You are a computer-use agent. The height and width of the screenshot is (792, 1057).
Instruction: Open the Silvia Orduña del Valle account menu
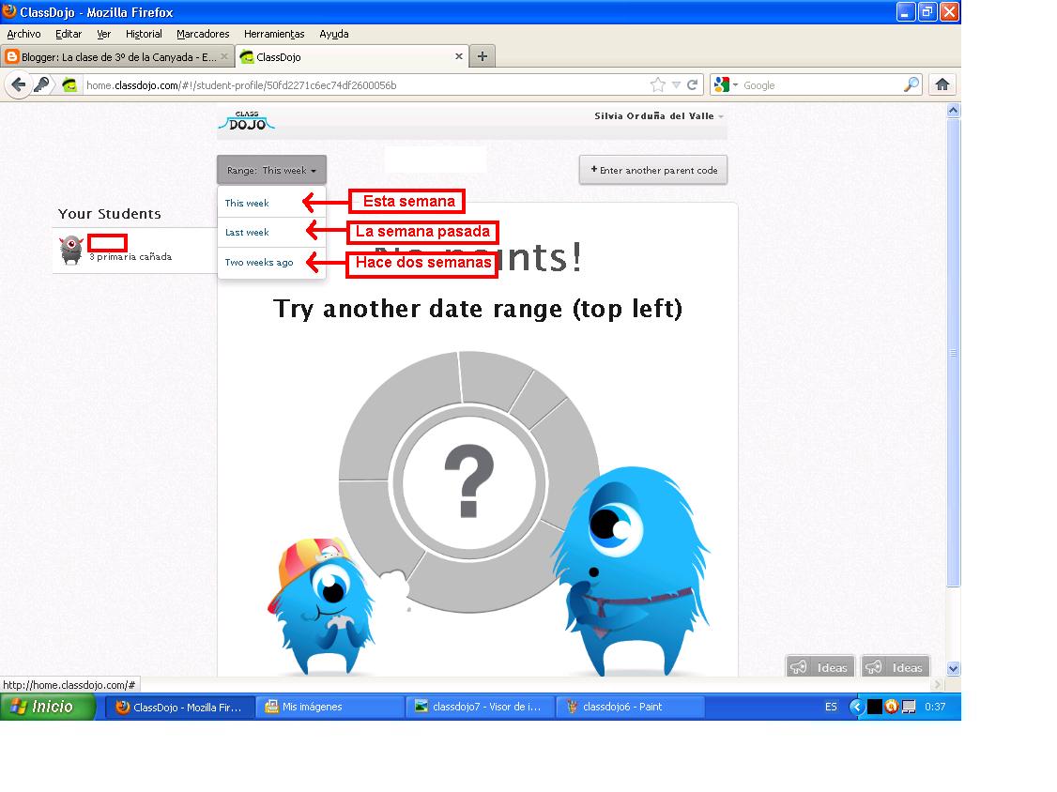tap(659, 116)
